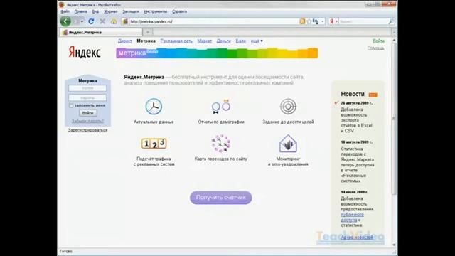Click the Firefox icon in title bar

61,5
